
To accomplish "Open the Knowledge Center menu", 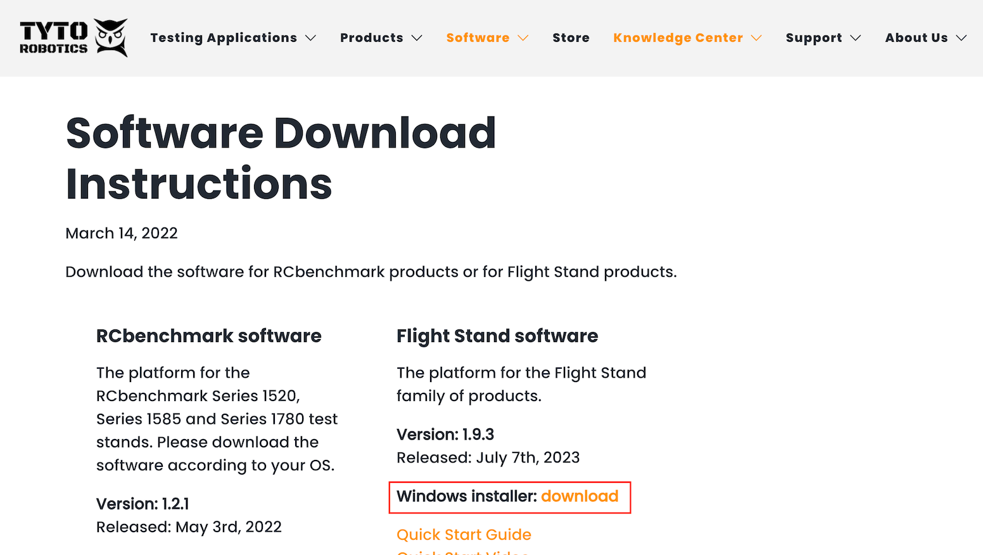I will [x=677, y=37].
